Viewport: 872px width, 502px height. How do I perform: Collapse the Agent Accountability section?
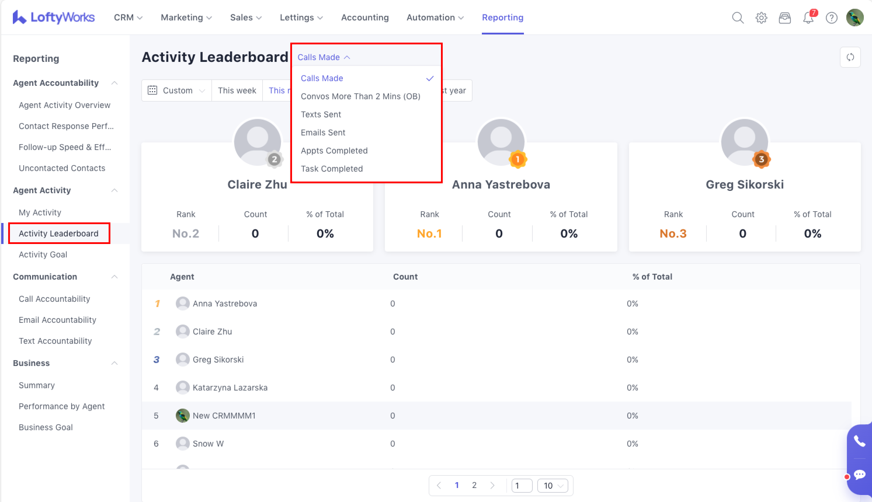[x=114, y=83]
